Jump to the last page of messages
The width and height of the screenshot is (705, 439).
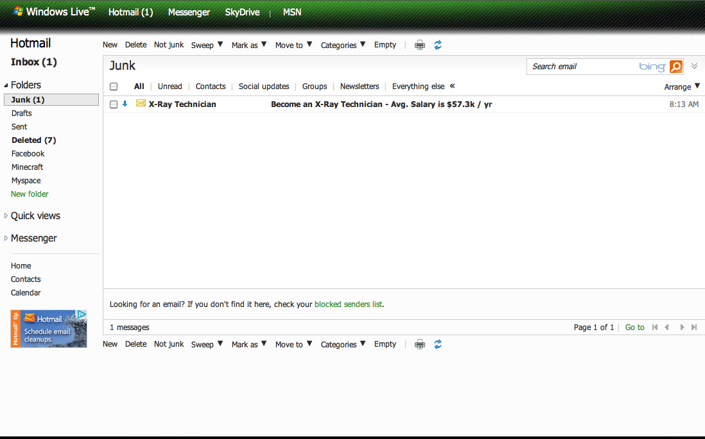click(x=694, y=327)
